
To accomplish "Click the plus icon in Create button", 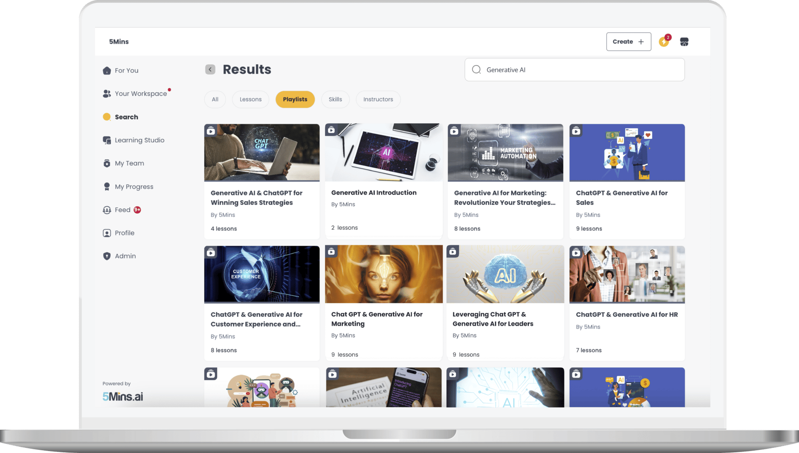I will 641,42.
